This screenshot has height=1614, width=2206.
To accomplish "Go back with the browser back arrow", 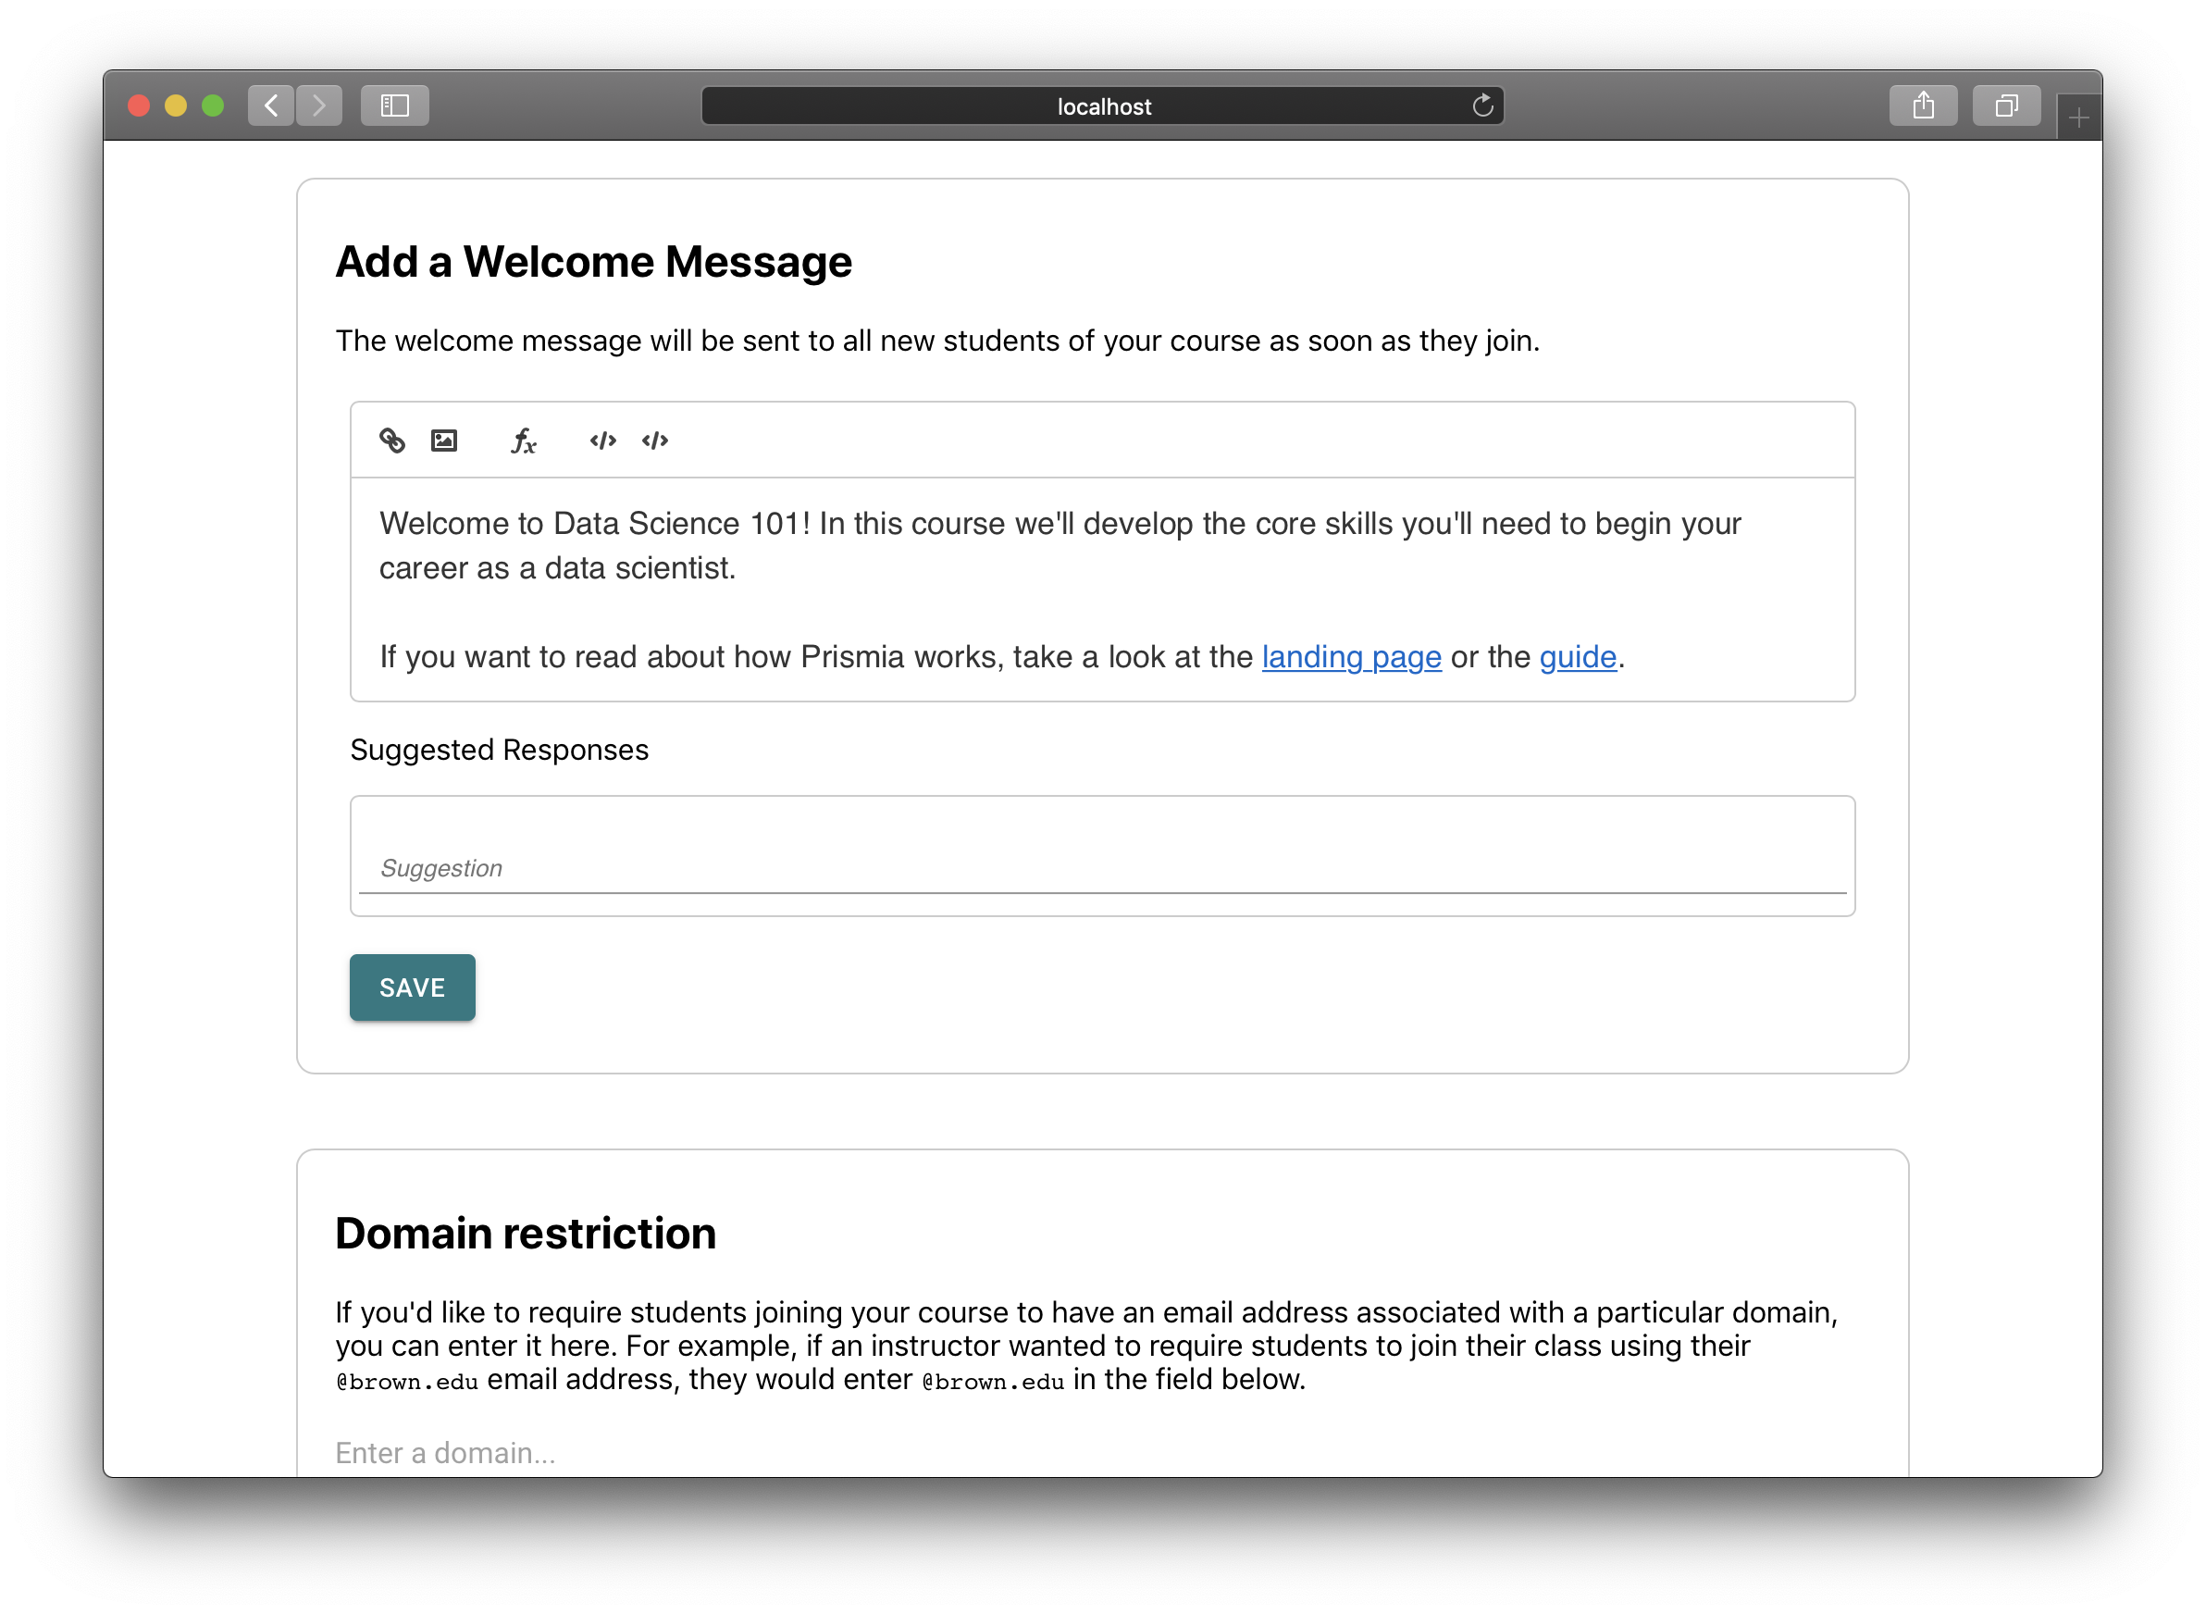I will 272,106.
